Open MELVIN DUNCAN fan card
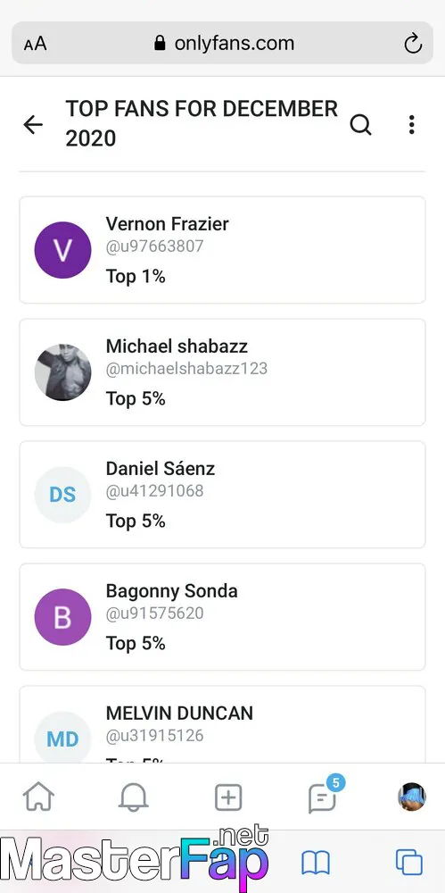 [x=223, y=724]
